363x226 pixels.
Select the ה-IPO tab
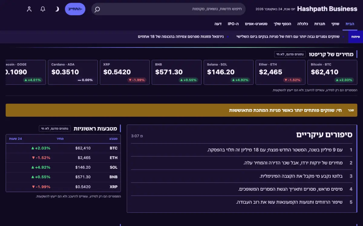click(x=233, y=24)
